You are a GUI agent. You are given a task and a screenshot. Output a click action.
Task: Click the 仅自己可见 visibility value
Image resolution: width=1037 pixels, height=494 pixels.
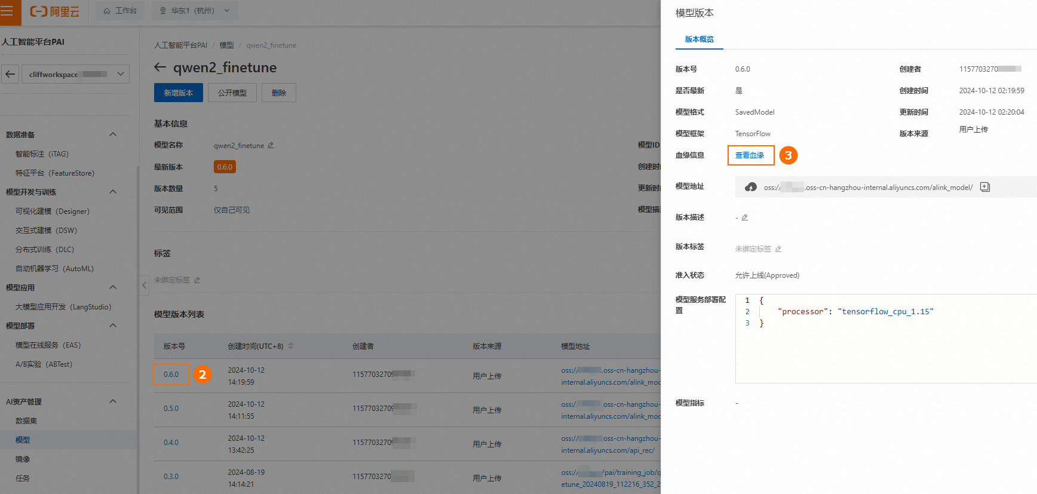[x=232, y=210]
